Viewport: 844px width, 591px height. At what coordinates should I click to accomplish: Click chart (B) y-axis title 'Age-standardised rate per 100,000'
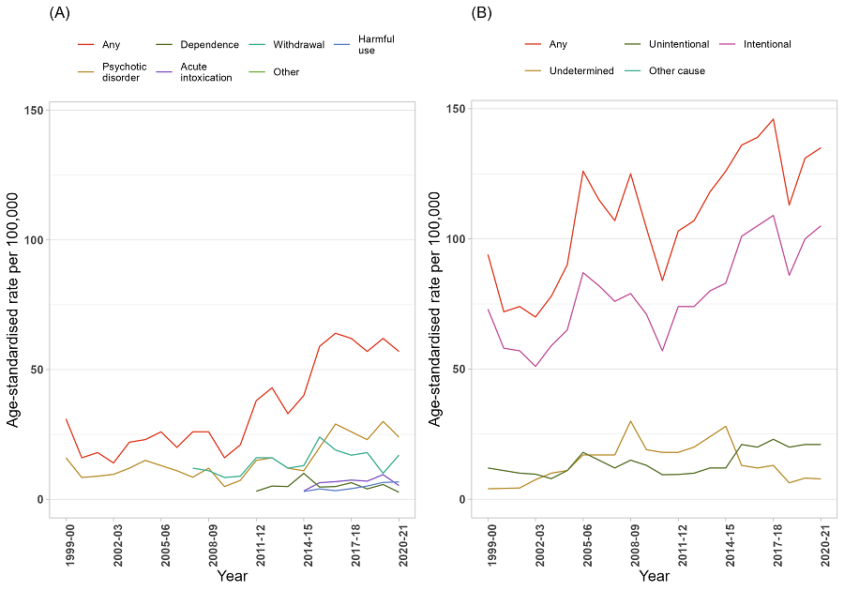(435, 309)
